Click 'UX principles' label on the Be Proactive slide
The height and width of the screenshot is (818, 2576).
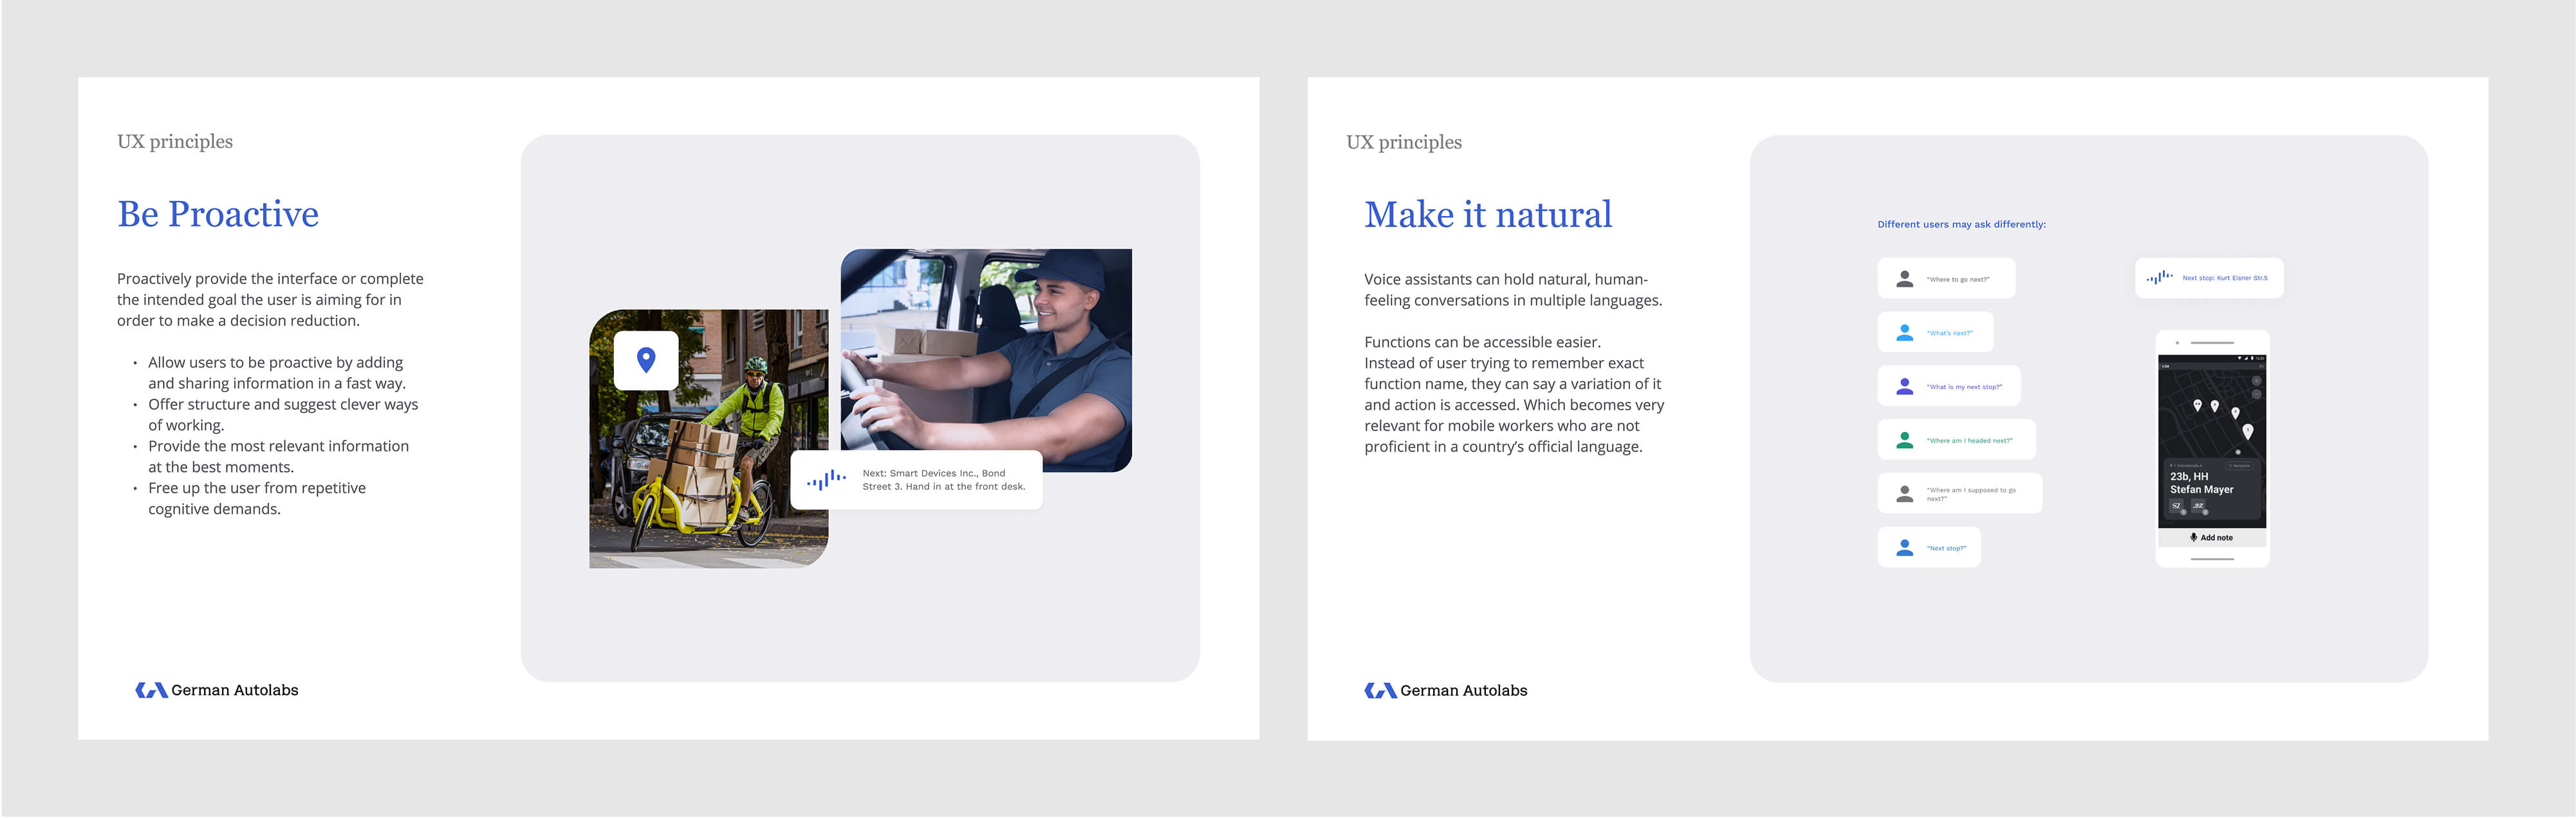coord(175,142)
